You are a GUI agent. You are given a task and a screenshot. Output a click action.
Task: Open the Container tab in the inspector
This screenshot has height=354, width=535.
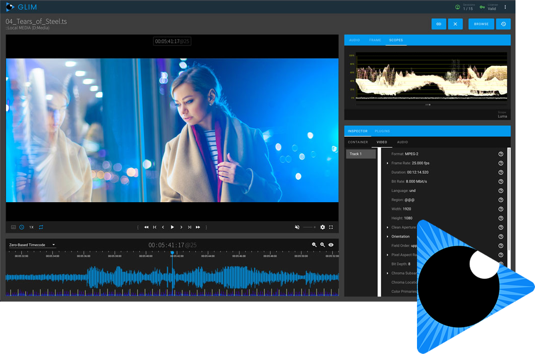click(x=358, y=142)
